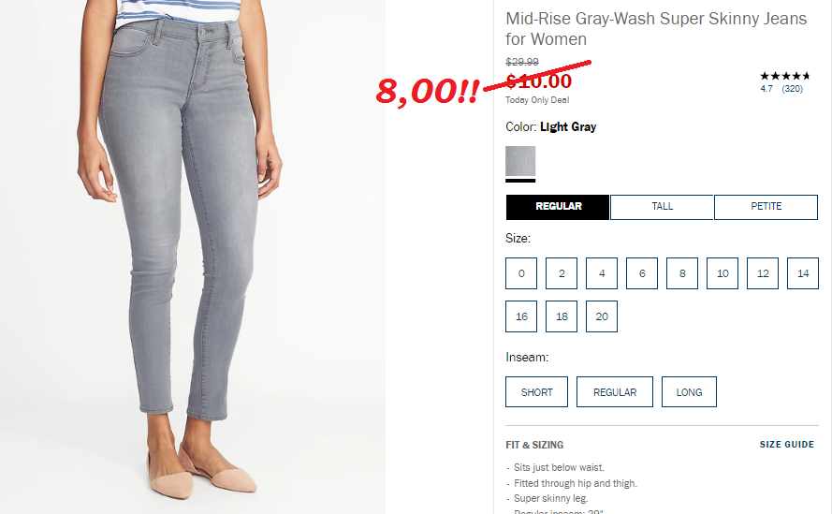Open the 320 reviews count link
832x514 pixels.
tap(792, 89)
